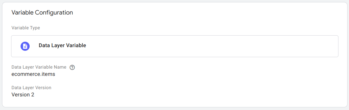Click the blue Data Layer Variable document icon
Viewport: 349px width, 110px height.
coord(25,46)
